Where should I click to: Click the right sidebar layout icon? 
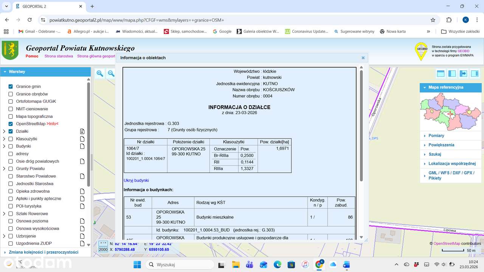click(x=475, y=73)
